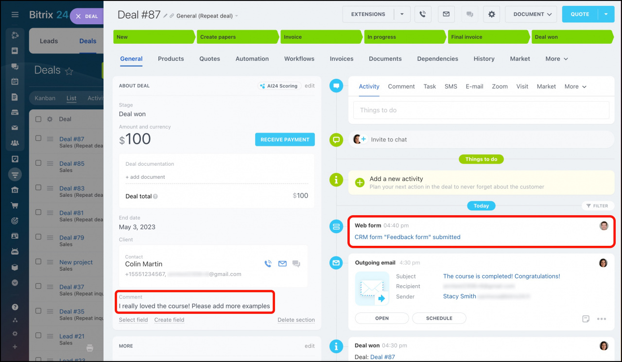Viewport: 622px width, 362px height.
Task: Open the timeline FILTER control
Action: coord(597,206)
